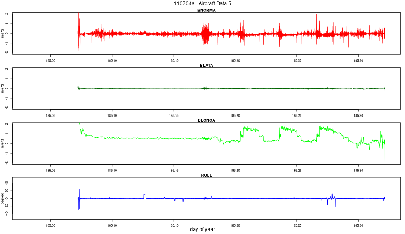Select the ROLL panel title
The width and height of the screenshot is (405, 234).
[x=206, y=175]
